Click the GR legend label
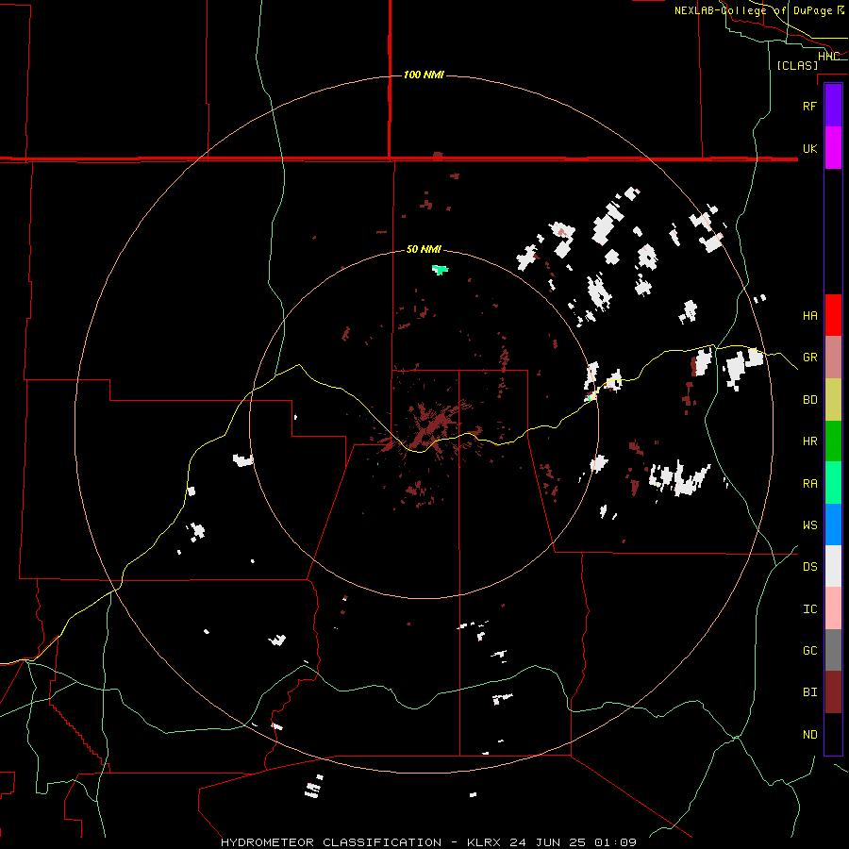 (x=809, y=358)
